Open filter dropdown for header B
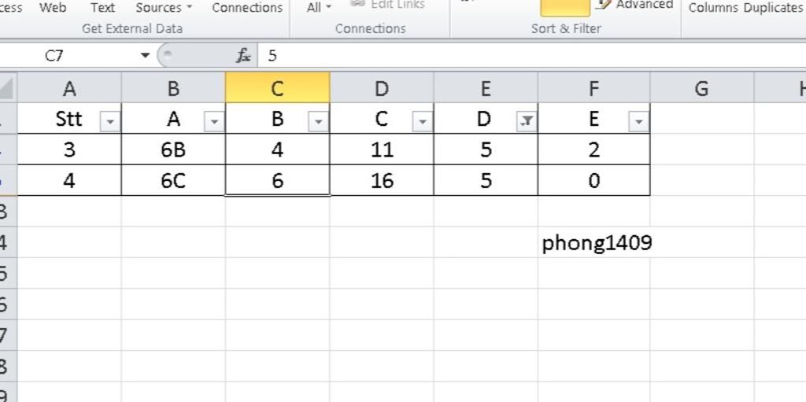Viewport: 806px width, 402px height. tap(319, 122)
